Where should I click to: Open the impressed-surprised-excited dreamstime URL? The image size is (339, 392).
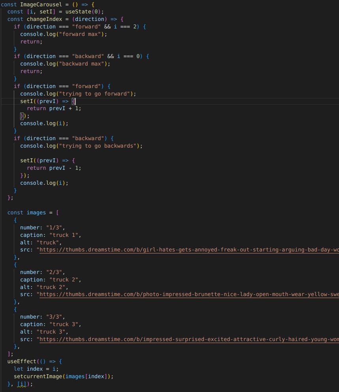(x=189, y=339)
